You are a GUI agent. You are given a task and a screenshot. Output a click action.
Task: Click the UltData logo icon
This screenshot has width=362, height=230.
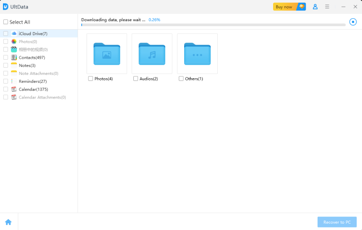(6, 7)
